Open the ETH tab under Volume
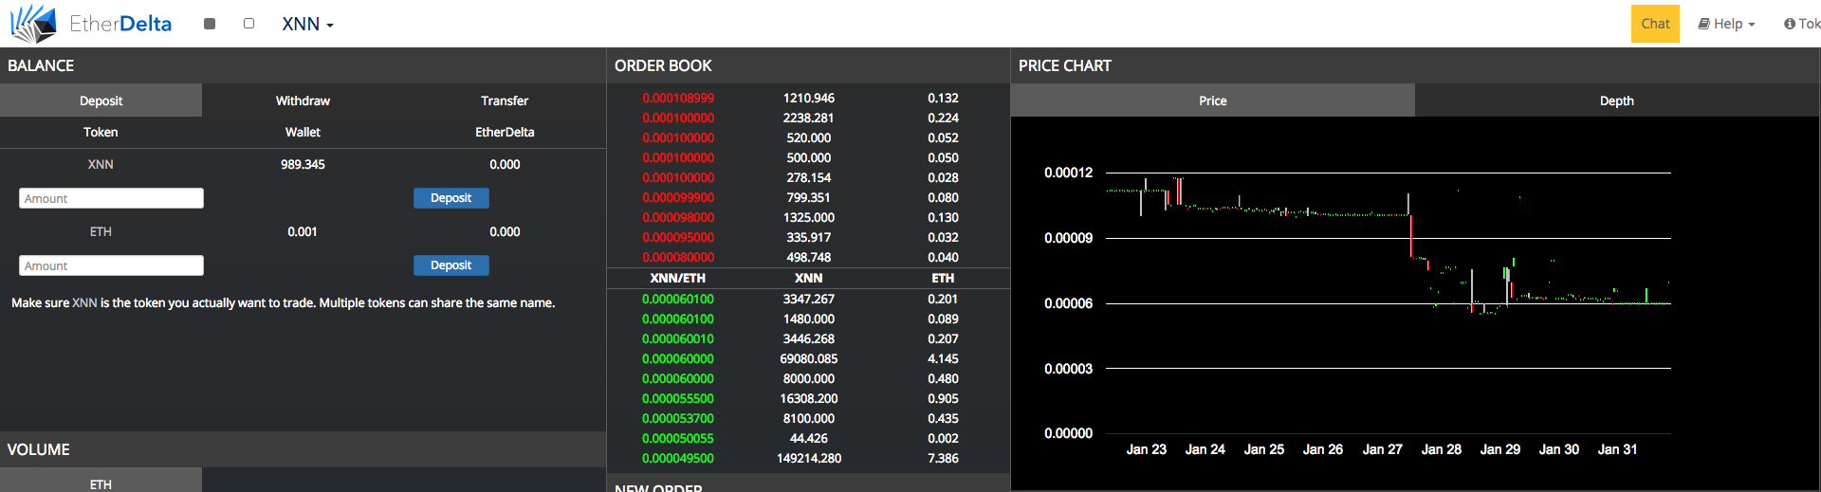This screenshot has height=492, width=1821. (x=101, y=483)
